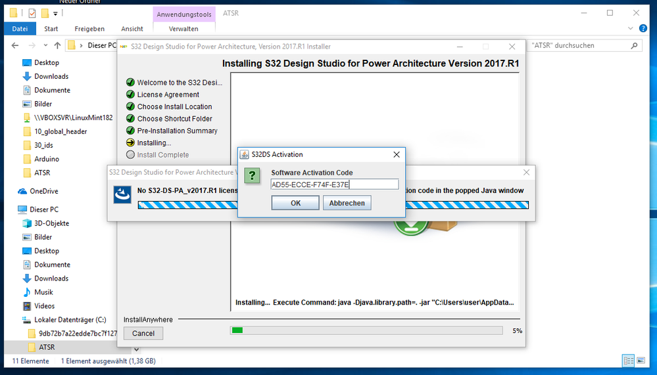657x375 pixels.
Task: Confirm activation code with OK button
Action: (295, 203)
